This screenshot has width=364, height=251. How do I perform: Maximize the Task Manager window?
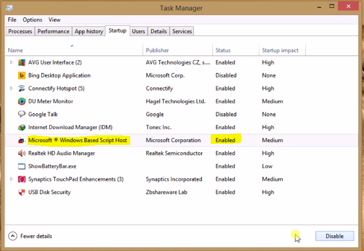[332, 6]
